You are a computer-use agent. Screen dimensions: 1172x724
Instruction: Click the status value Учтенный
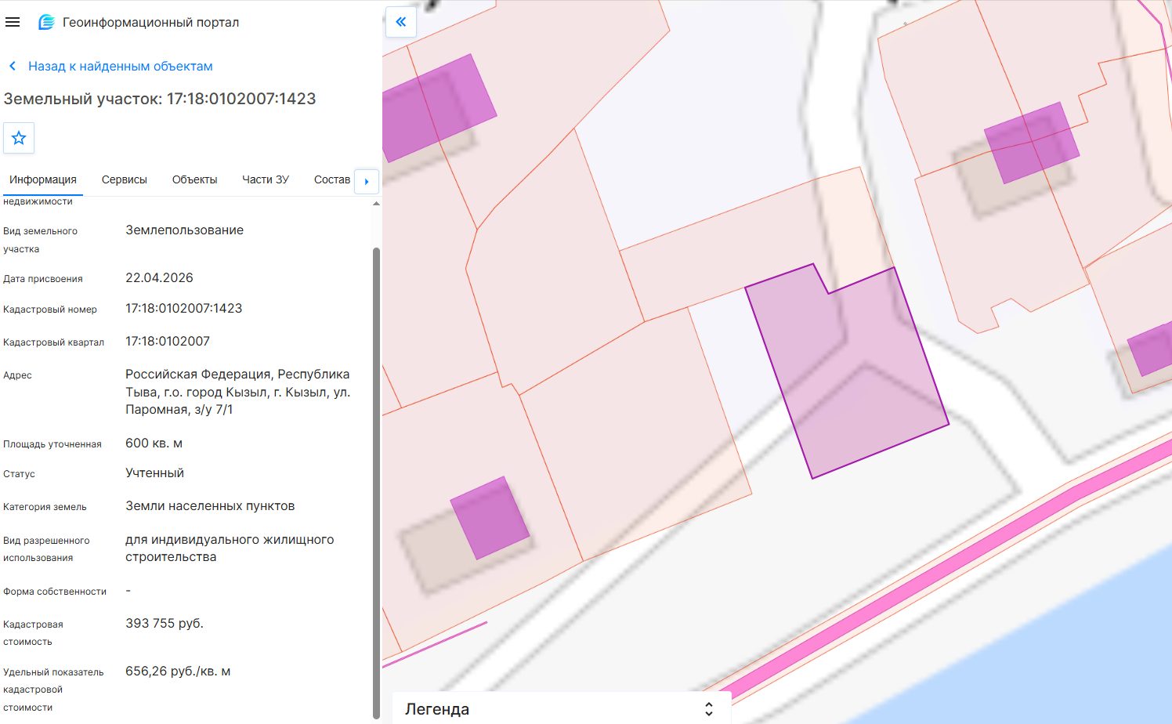154,473
